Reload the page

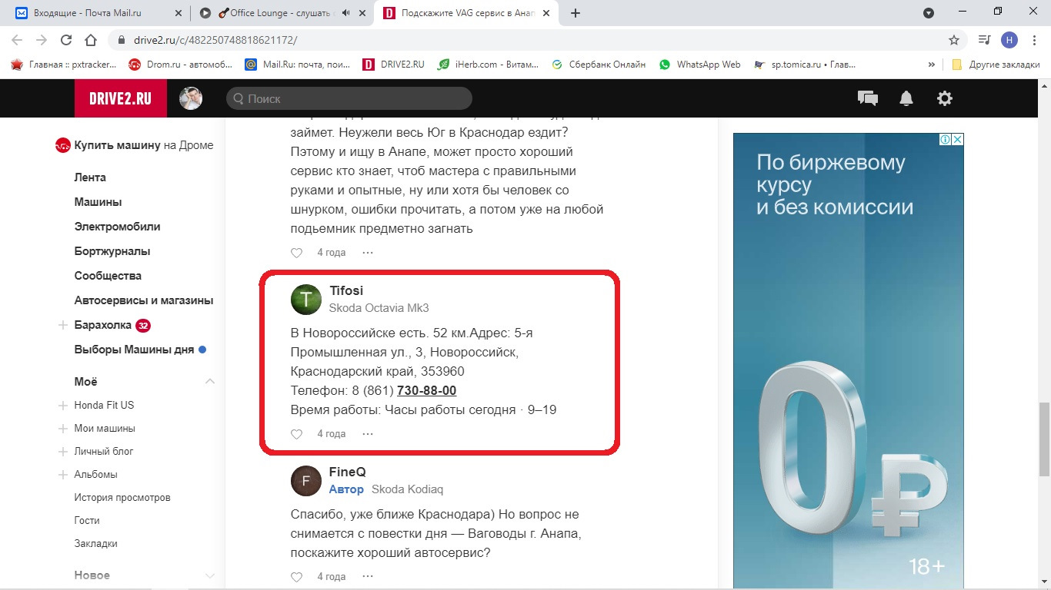point(66,40)
